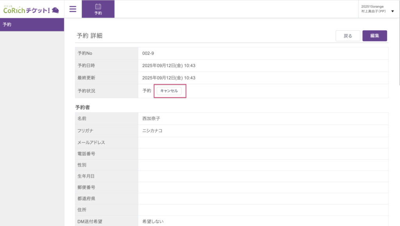
Task: Click the メールアドレス row label
Action: coord(91,143)
